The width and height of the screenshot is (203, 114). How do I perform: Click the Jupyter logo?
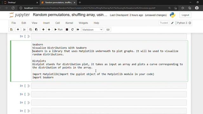click(20, 15)
